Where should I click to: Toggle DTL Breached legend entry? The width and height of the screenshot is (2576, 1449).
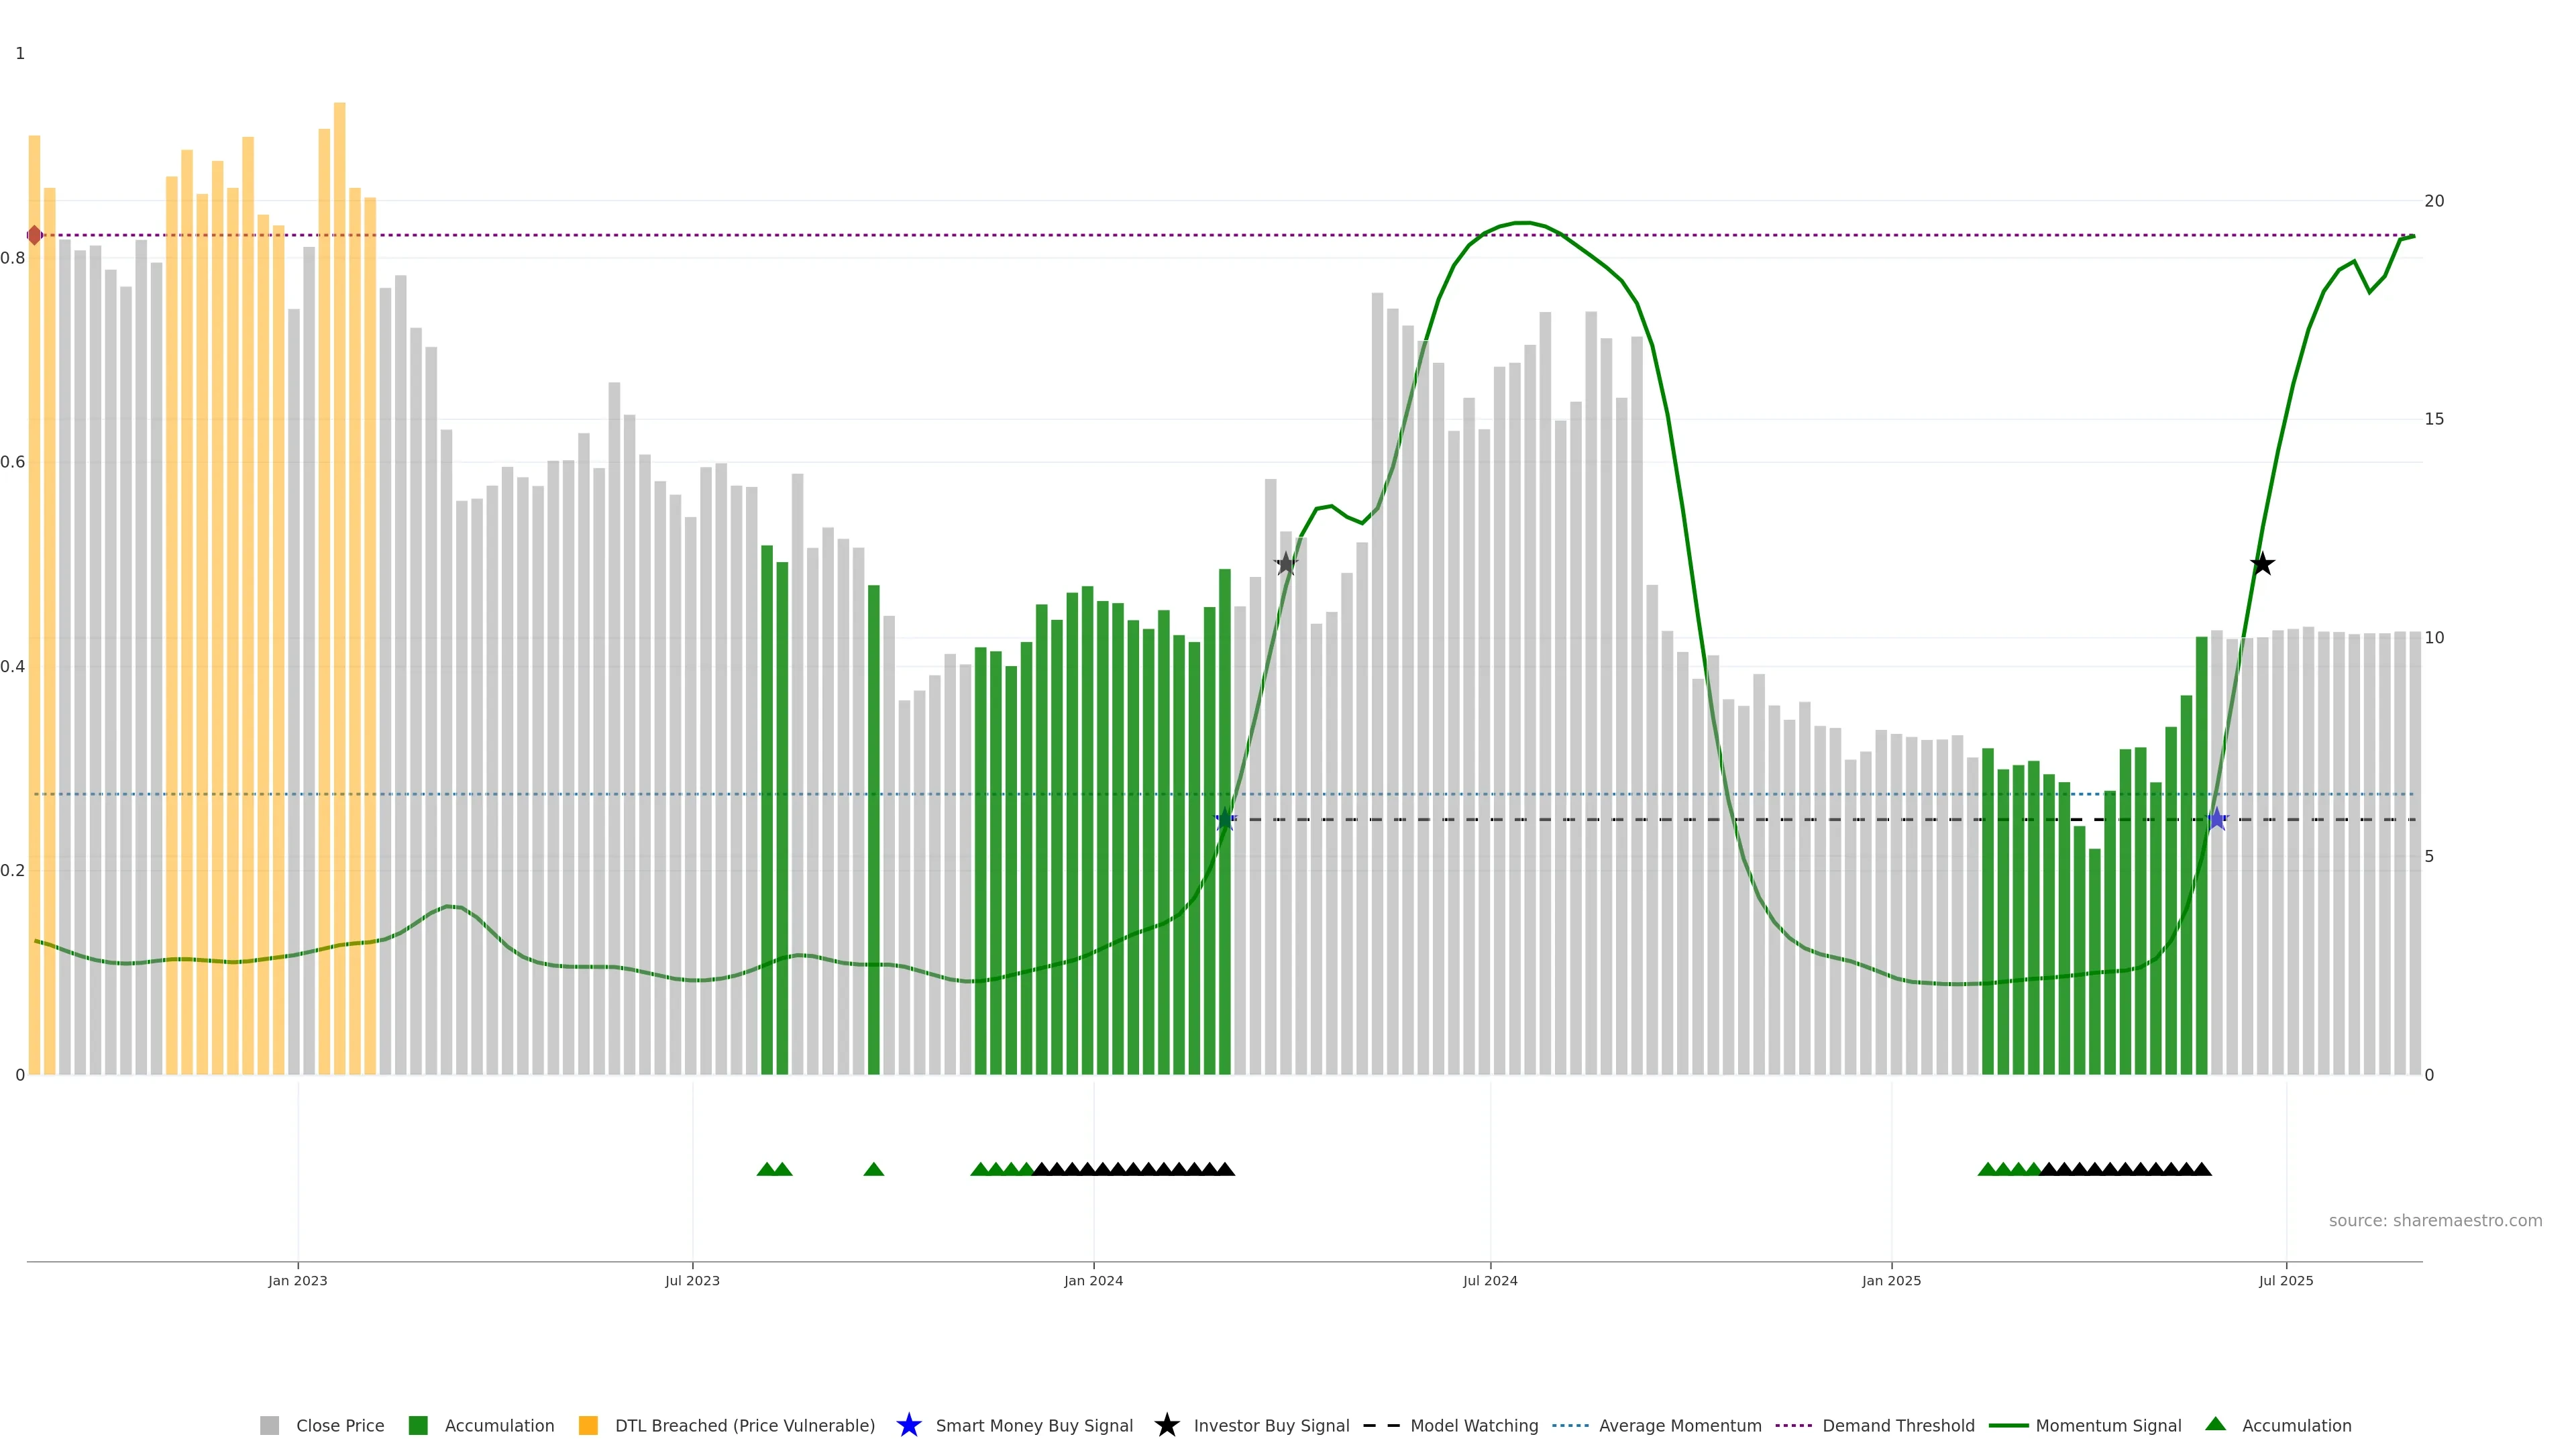(744, 1425)
